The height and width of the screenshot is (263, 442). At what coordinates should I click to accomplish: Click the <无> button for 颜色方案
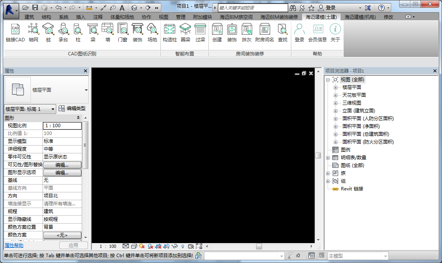click(x=62, y=235)
